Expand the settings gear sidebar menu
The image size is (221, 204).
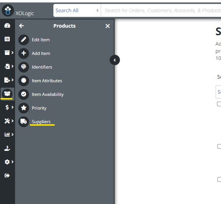coord(9,162)
